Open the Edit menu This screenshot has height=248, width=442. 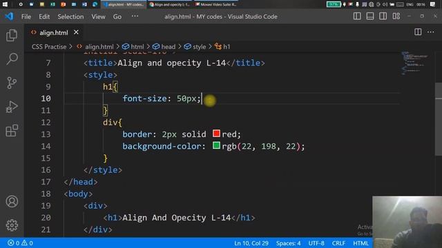[x=44, y=17]
